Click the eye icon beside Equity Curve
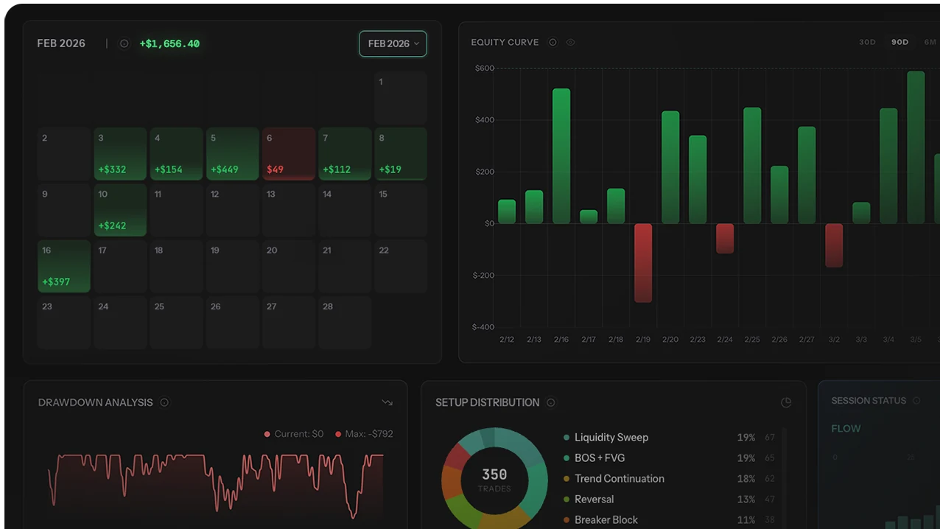 (570, 42)
